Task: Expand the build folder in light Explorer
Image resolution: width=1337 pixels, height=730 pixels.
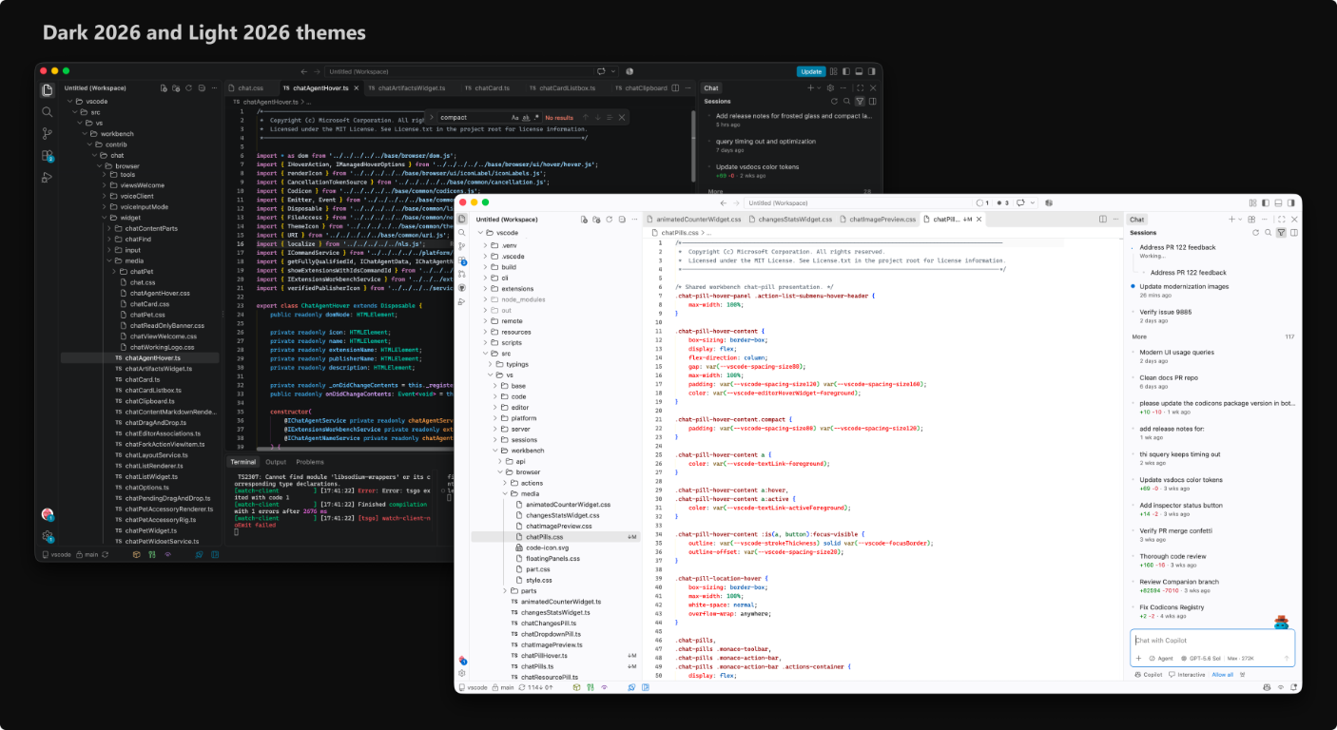Action: [485, 267]
